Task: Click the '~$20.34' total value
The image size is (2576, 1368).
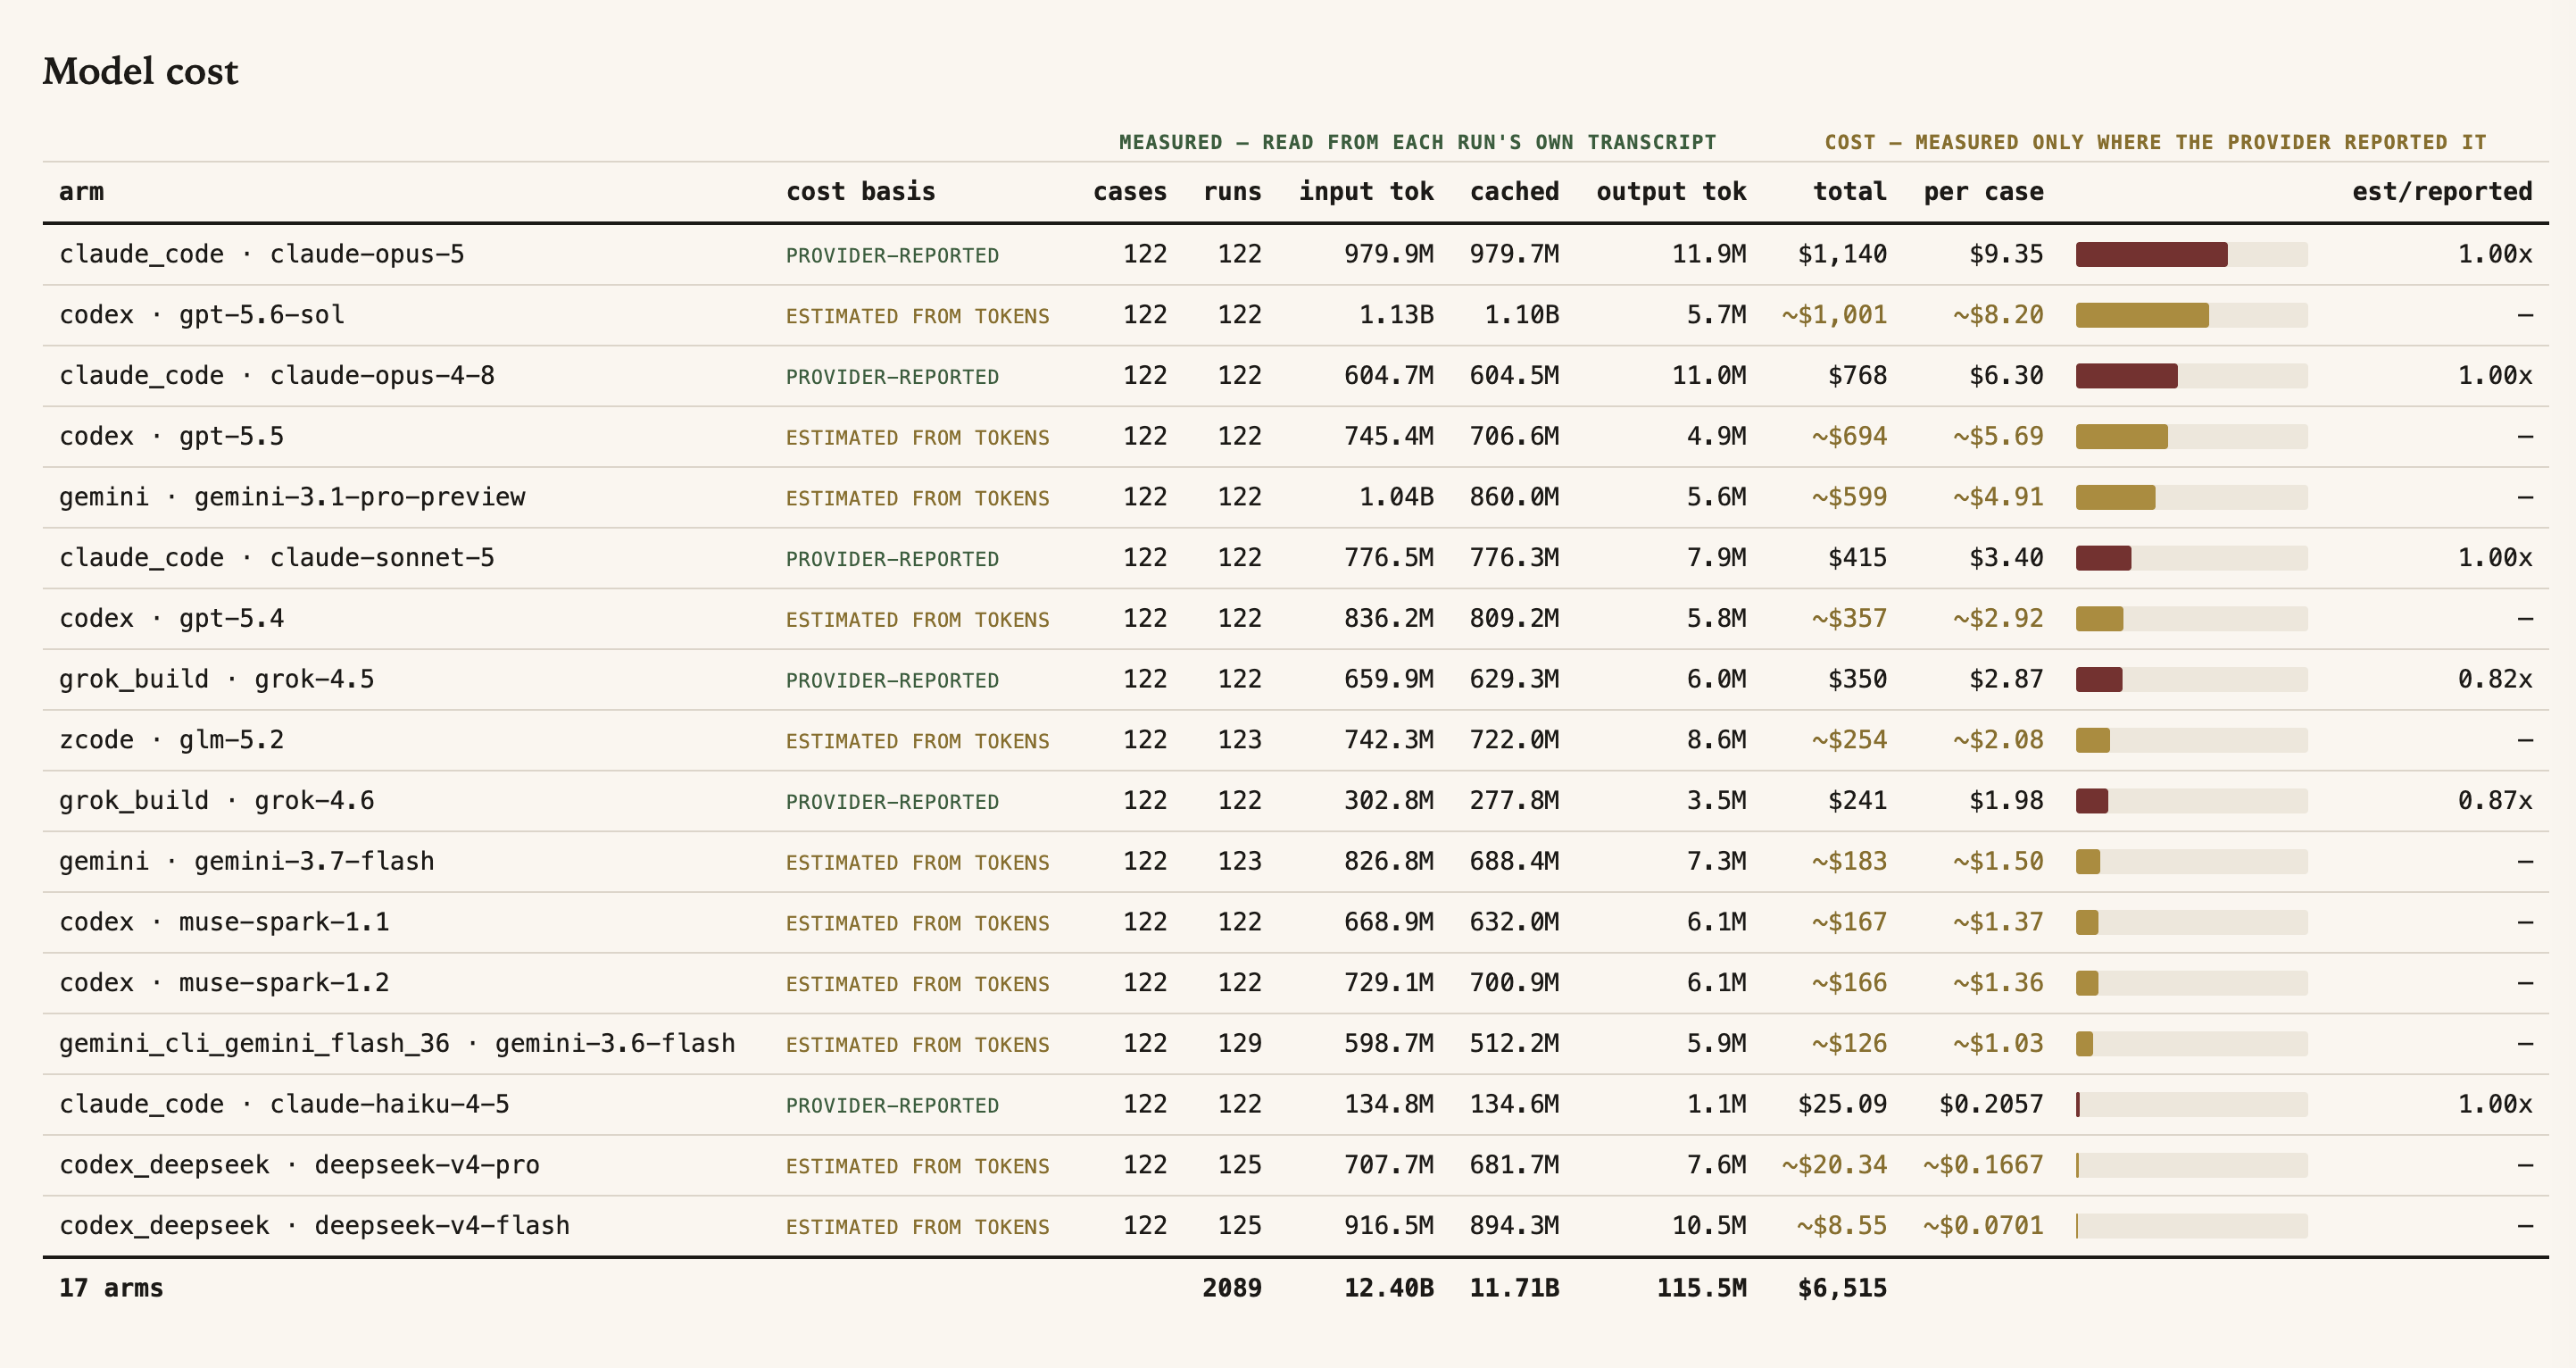Action: coord(1834,1164)
